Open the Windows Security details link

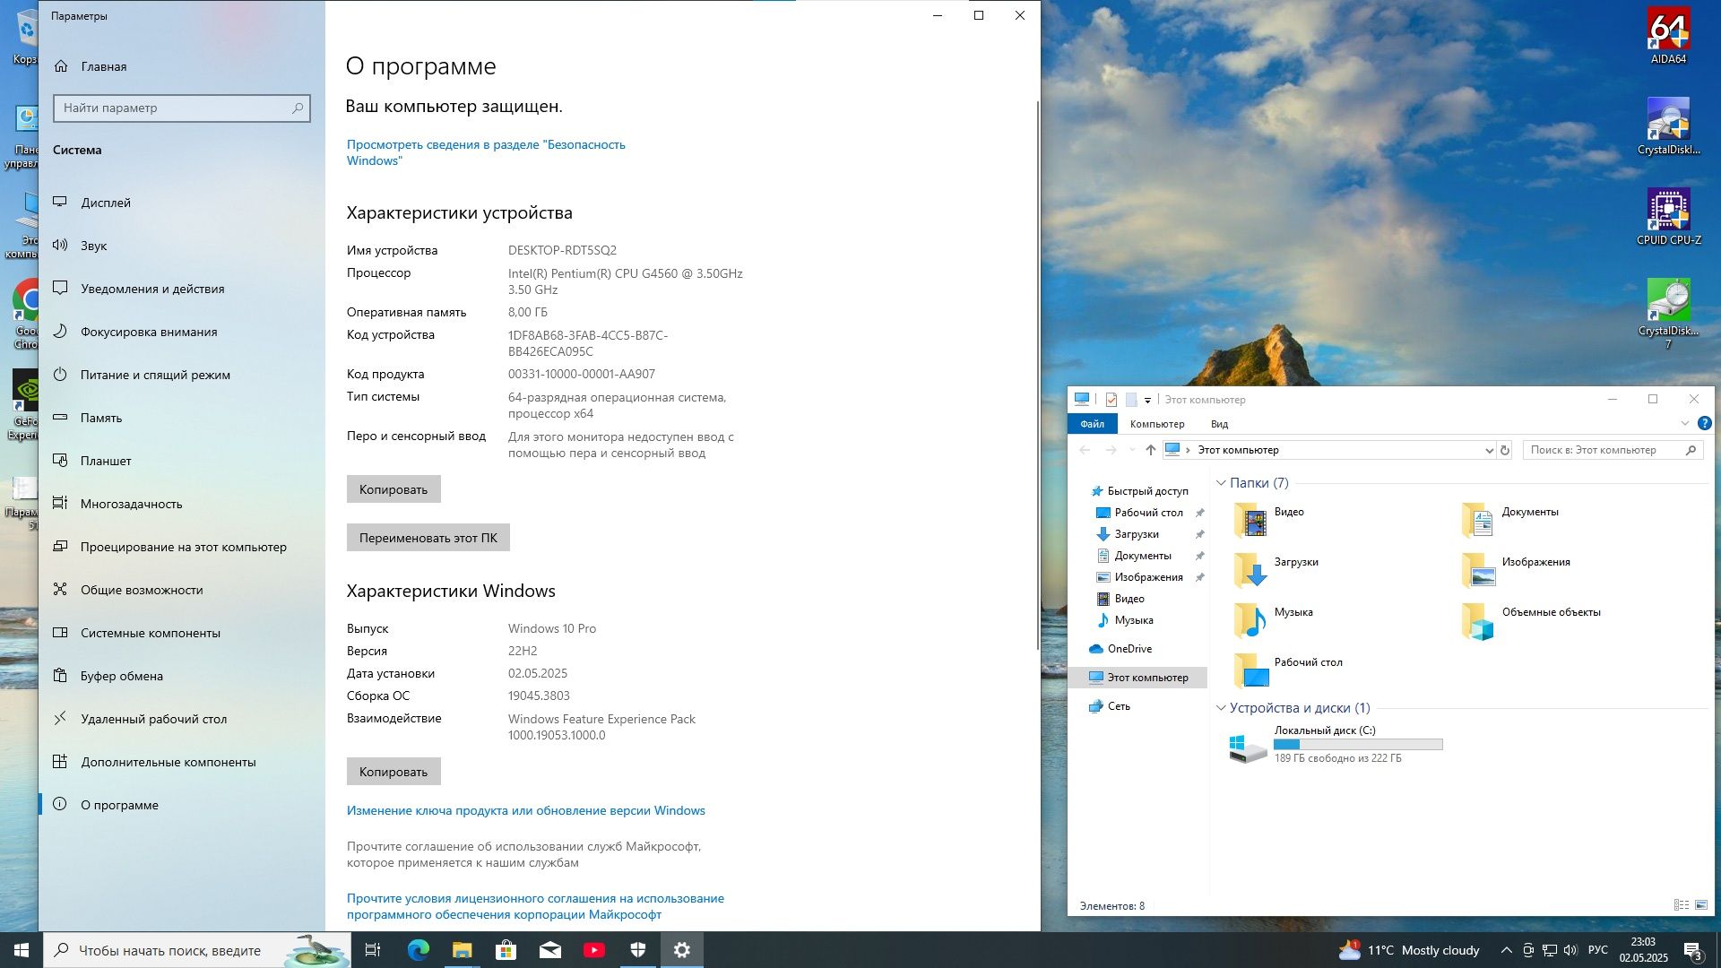click(486, 152)
